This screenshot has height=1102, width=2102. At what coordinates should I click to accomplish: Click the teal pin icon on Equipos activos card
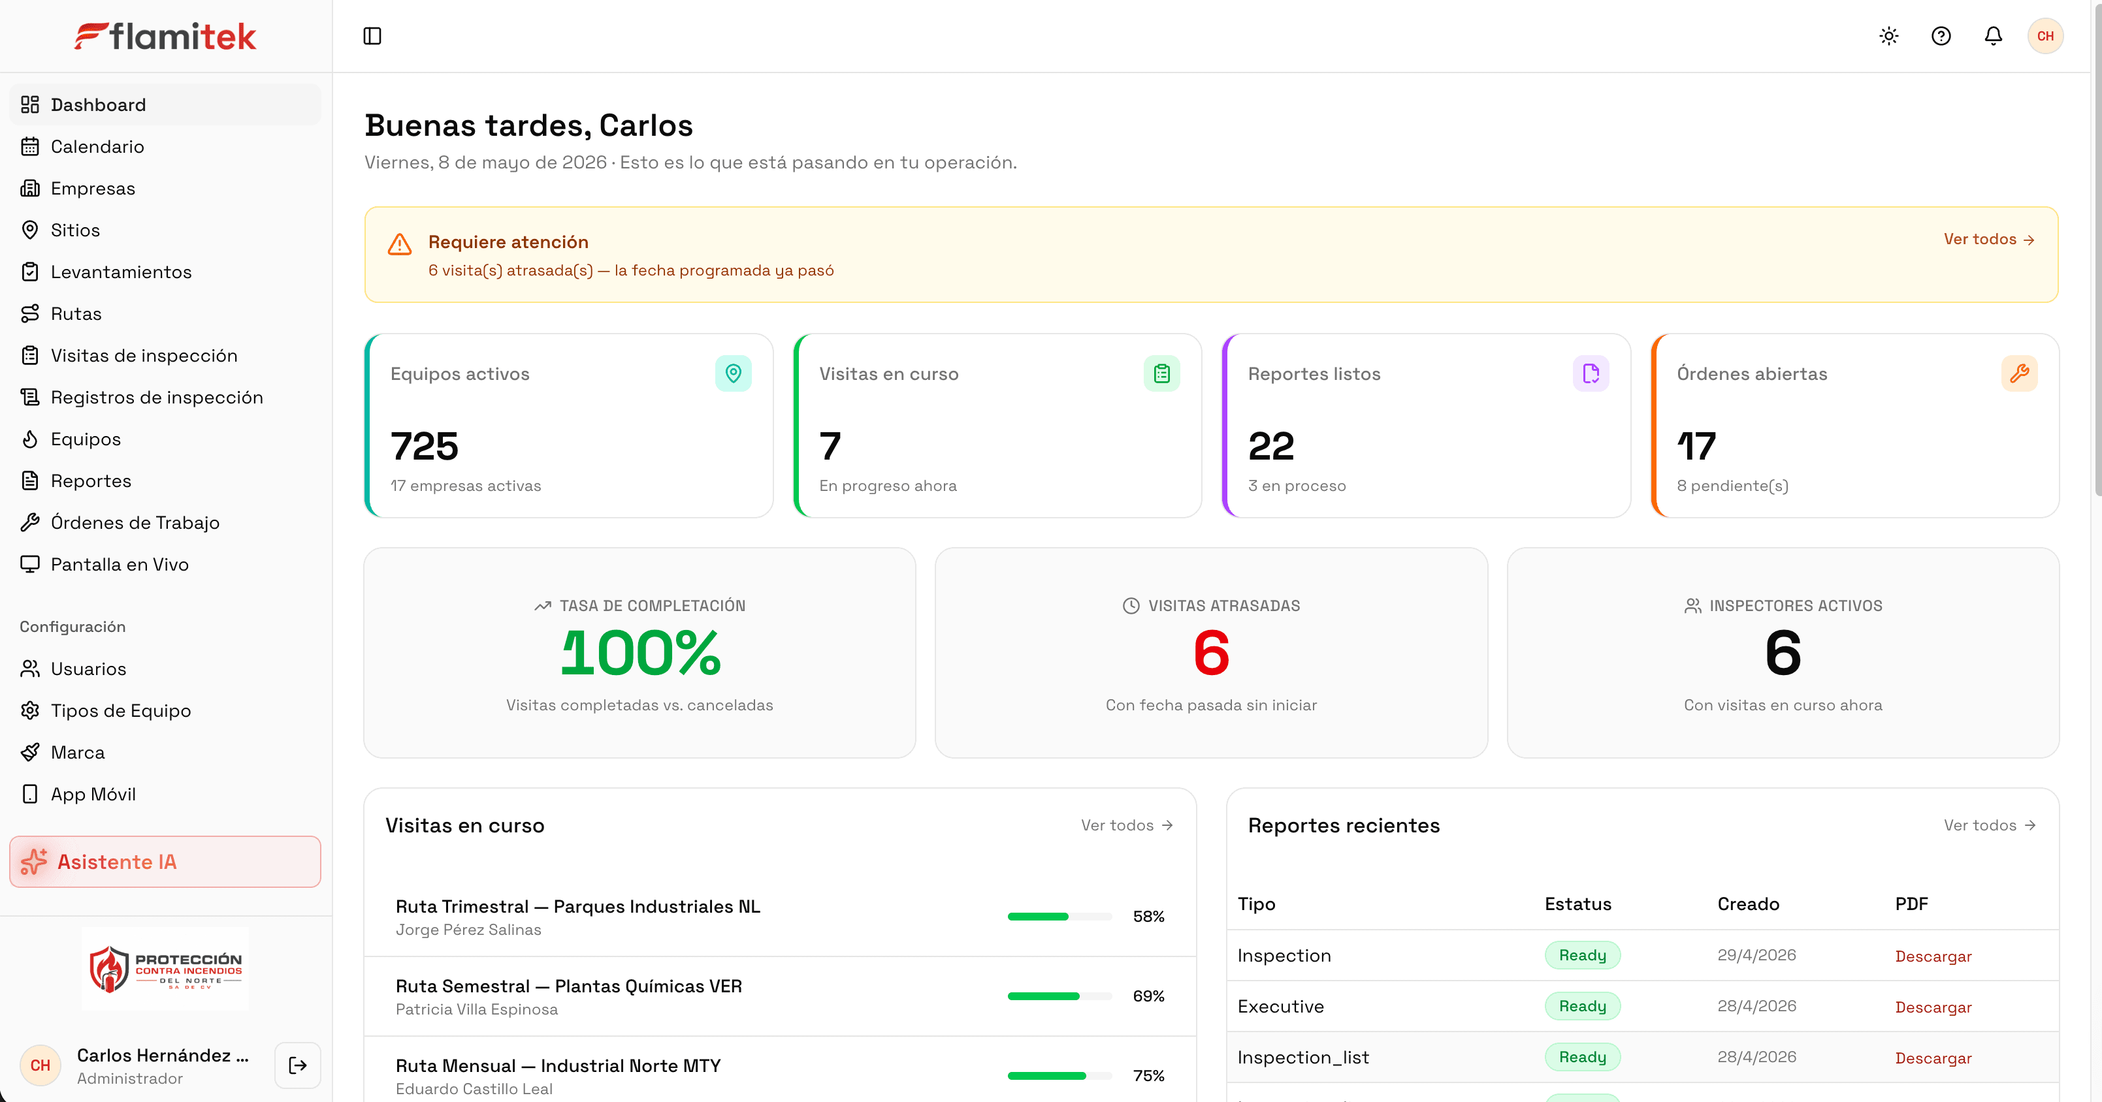(x=734, y=373)
